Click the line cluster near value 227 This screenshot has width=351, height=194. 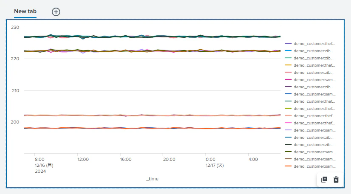click(152, 36)
